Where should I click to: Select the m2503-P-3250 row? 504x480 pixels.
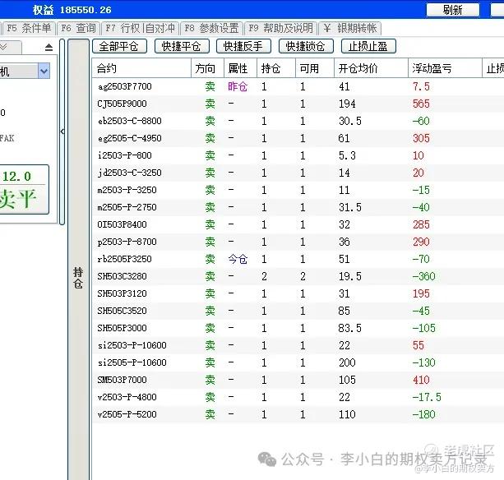(x=298, y=190)
